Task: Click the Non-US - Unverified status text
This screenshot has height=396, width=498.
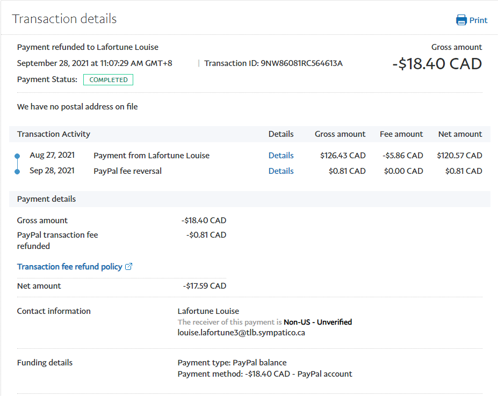Action: pos(317,322)
